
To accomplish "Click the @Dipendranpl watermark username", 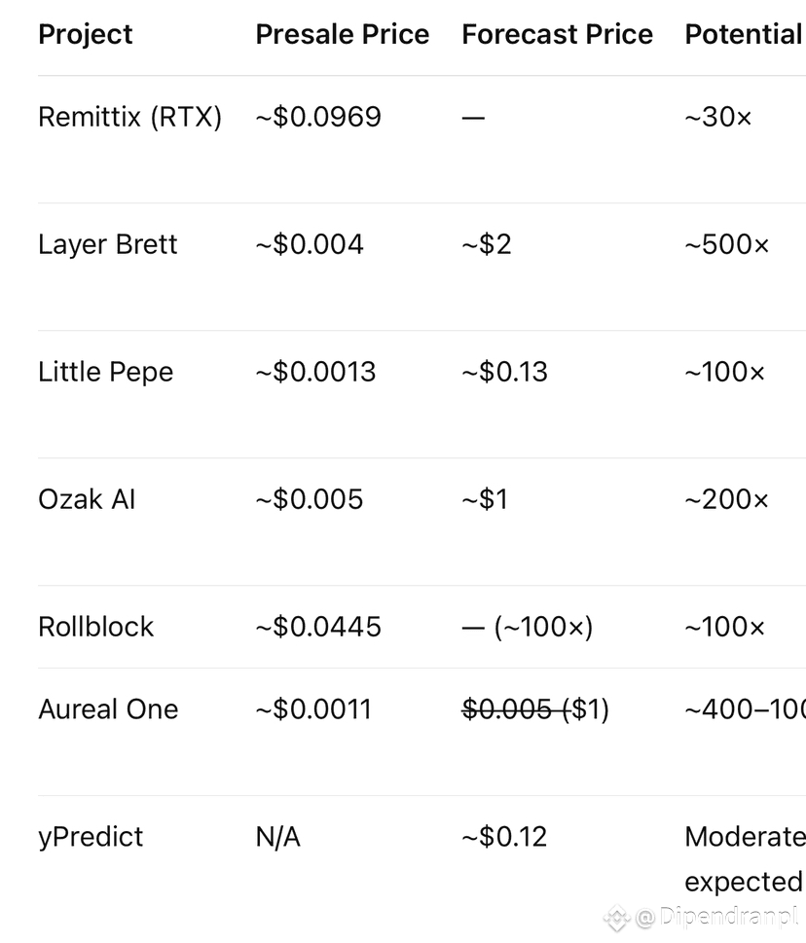I will (x=716, y=917).
